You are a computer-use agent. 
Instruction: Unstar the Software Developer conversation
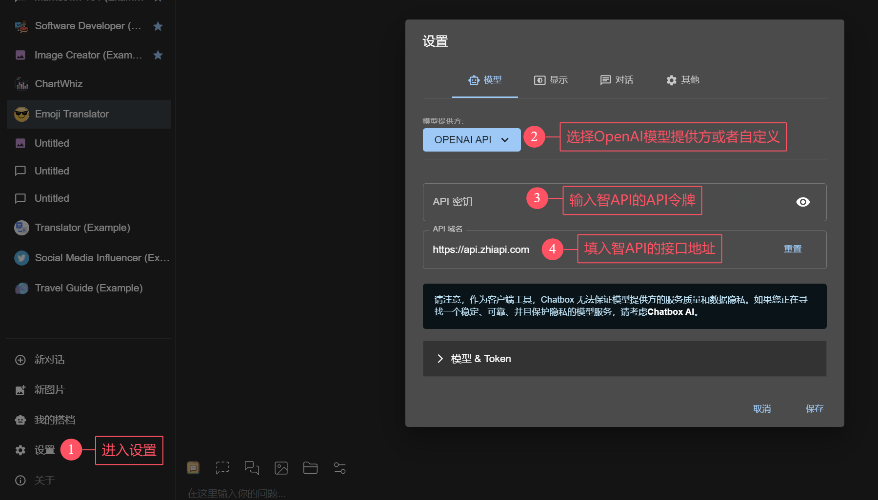pyautogui.click(x=158, y=26)
